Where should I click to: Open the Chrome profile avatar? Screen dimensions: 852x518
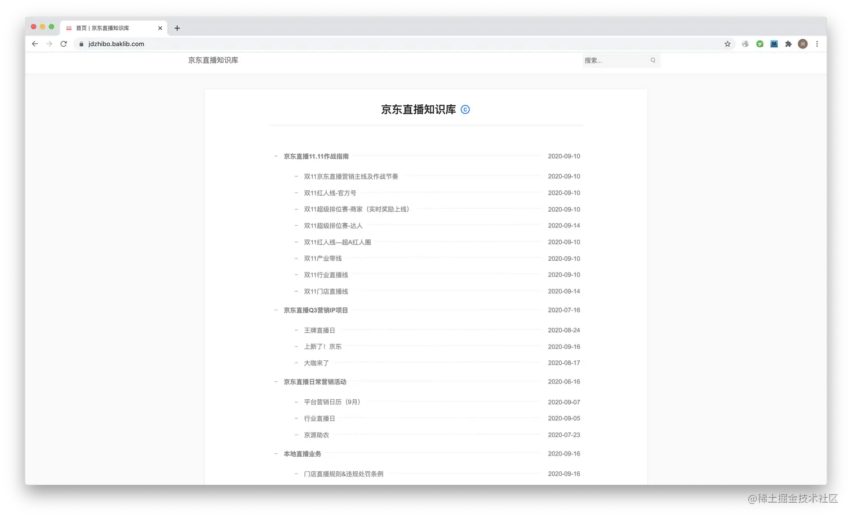pos(803,44)
